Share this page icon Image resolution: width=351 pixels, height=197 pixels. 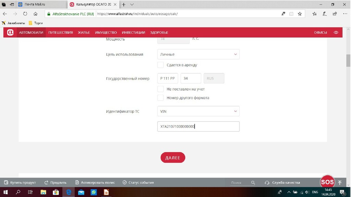pos(335,14)
